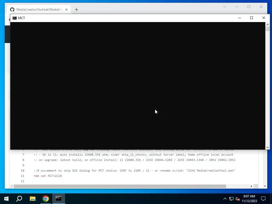Select the MediaCreationTool.bat Chrome tab
Viewport: 272px width, 204px height.
click(x=39, y=10)
